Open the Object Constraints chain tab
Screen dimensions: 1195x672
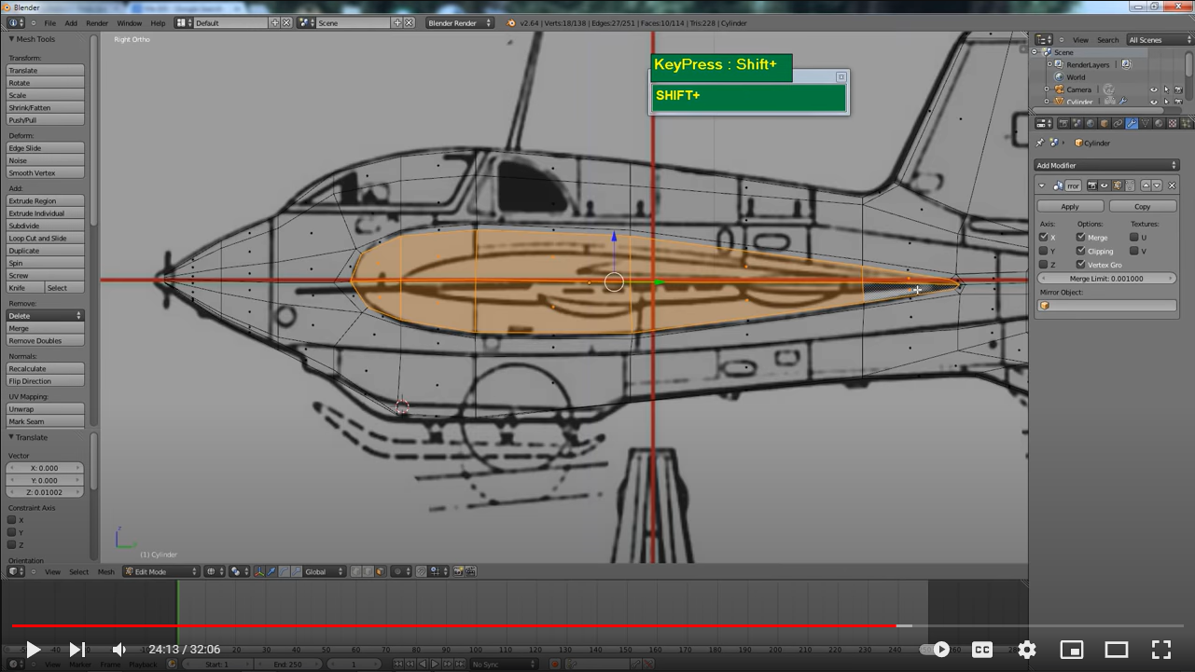tap(1118, 123)
